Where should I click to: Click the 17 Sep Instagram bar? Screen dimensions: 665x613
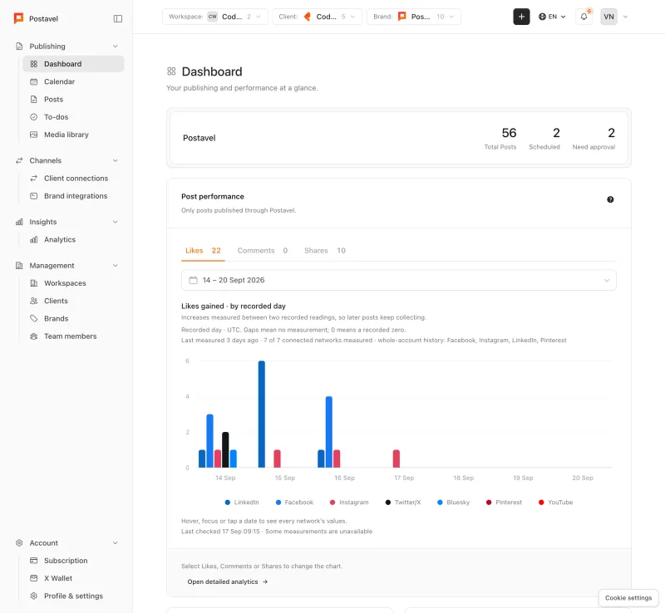pos(397,459)
